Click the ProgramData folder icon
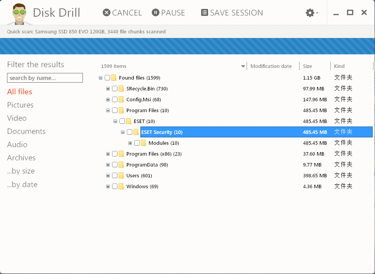Viewport: 375px width, 274px height. [x=121, y=165]
